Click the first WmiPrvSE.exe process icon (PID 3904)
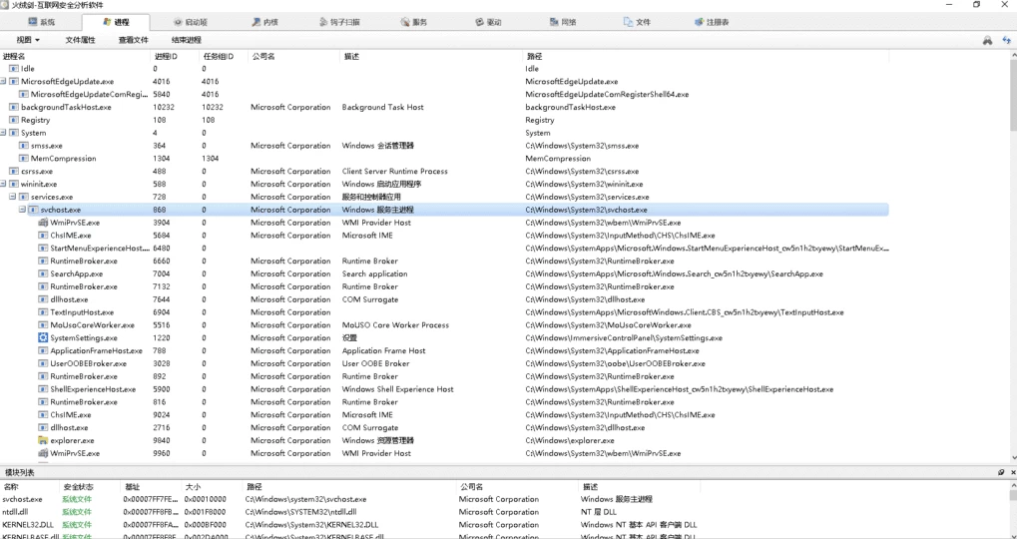The width and height of the screenshot is (1017, 539). click(x=43, y=223)
